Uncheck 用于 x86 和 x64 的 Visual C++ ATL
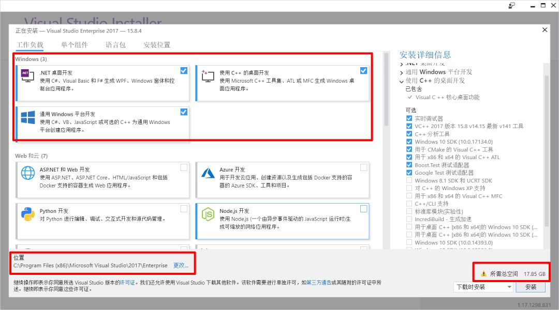 pyautogui.click(x=409, y=157)
